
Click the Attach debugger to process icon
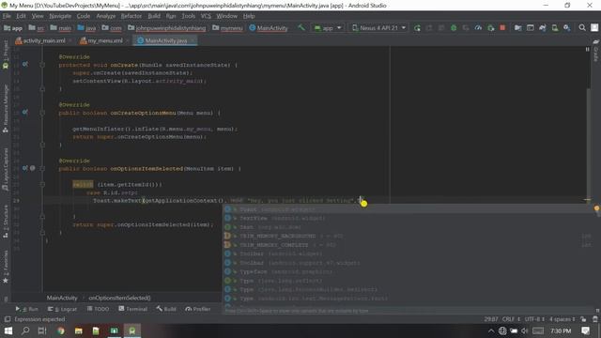490,27
